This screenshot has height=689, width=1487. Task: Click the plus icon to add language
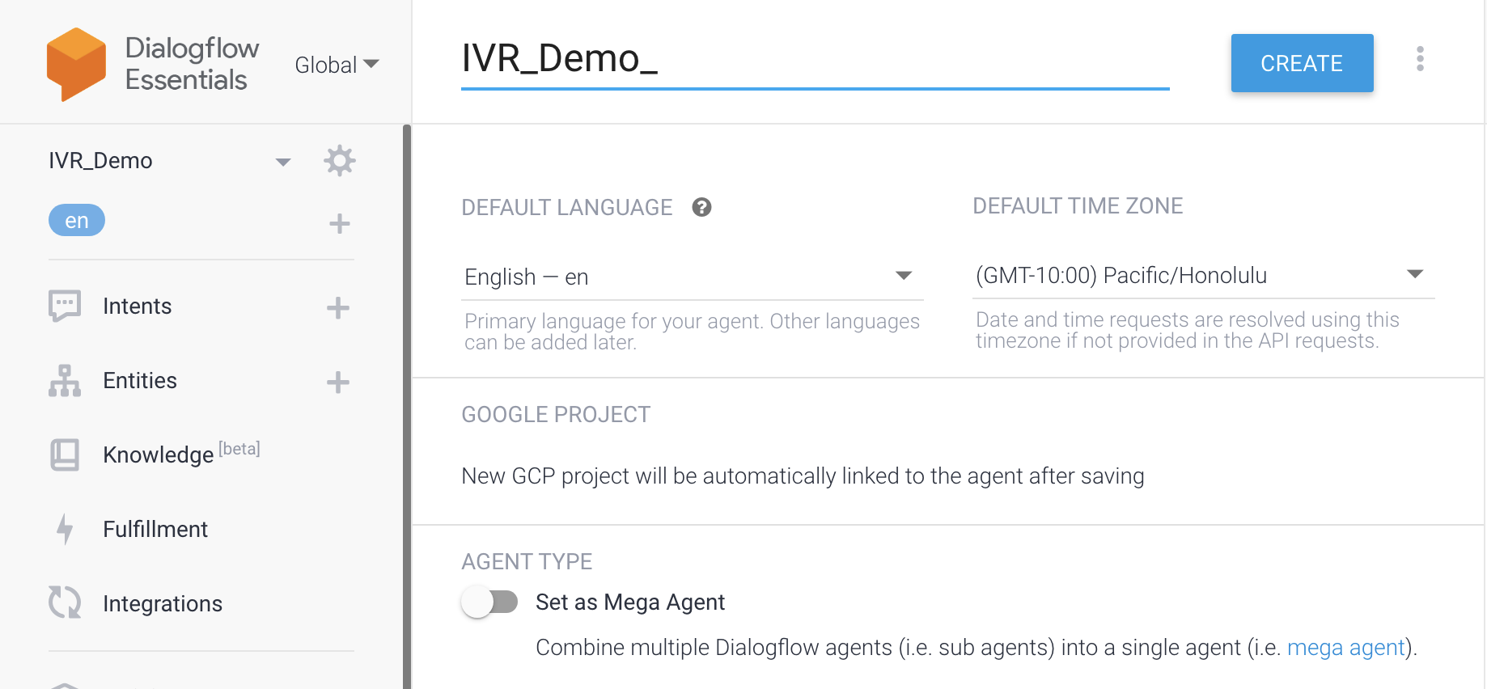[x=340, y=223]
